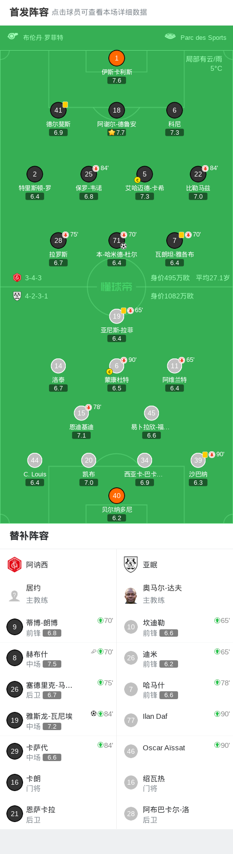Click the 亚眠 team crest in substitutes
The height and width of the screenshot is (854, 233).
130,564
